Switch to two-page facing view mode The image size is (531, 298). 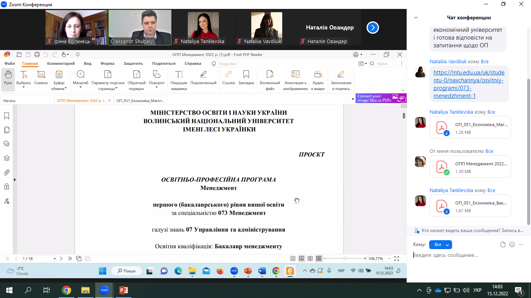[x=310, y=258]
